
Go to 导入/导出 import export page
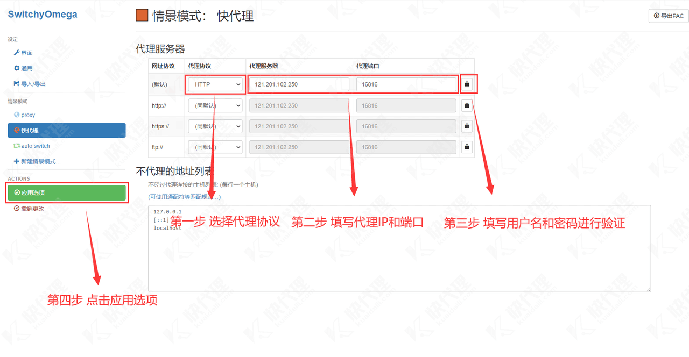pos(33,84)
